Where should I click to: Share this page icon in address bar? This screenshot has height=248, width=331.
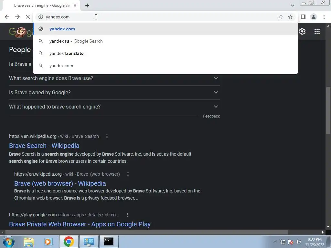[x=280, y=17]
